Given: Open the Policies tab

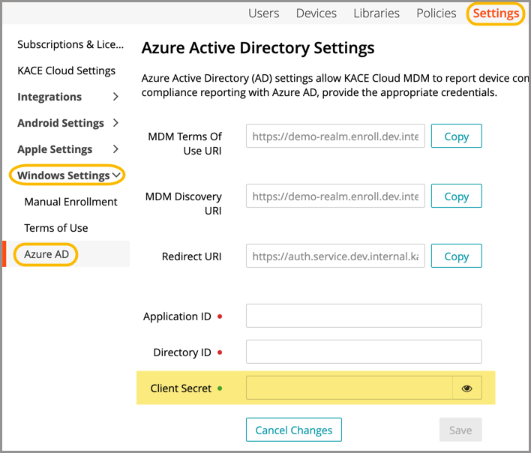Looking at the screenshot, I should point(436,13).
